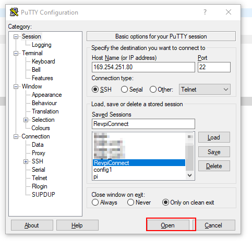This screenshot has width=252, height=241.
Task: Open Translation settings in tree
Action: click(x=45, y=111)
